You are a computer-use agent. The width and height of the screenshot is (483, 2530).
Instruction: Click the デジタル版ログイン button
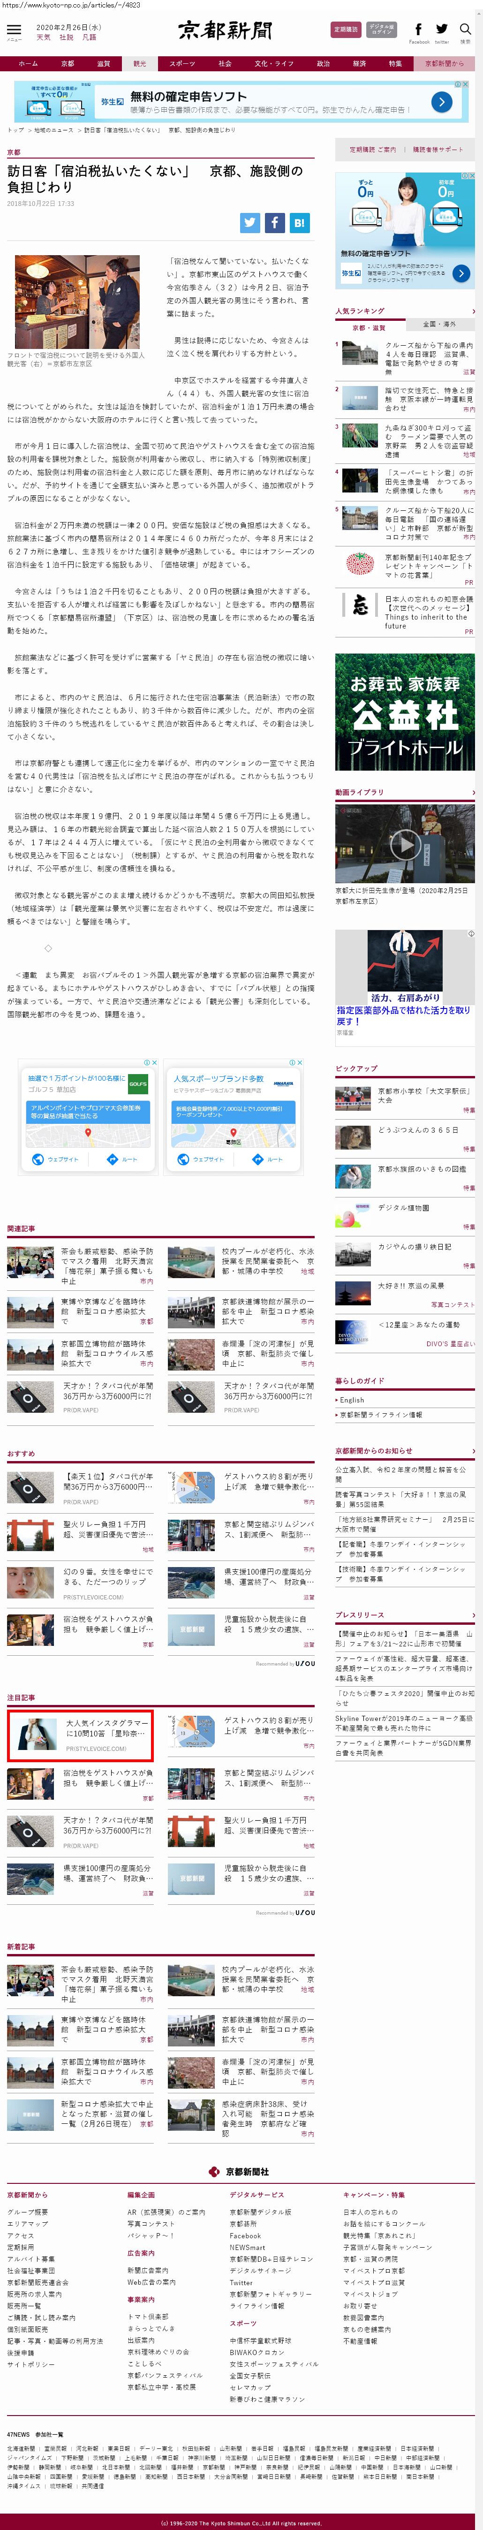coord(382,30)
